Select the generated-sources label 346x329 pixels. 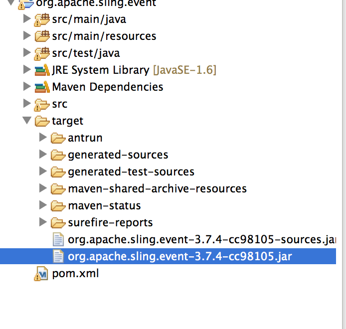(118, 155)
